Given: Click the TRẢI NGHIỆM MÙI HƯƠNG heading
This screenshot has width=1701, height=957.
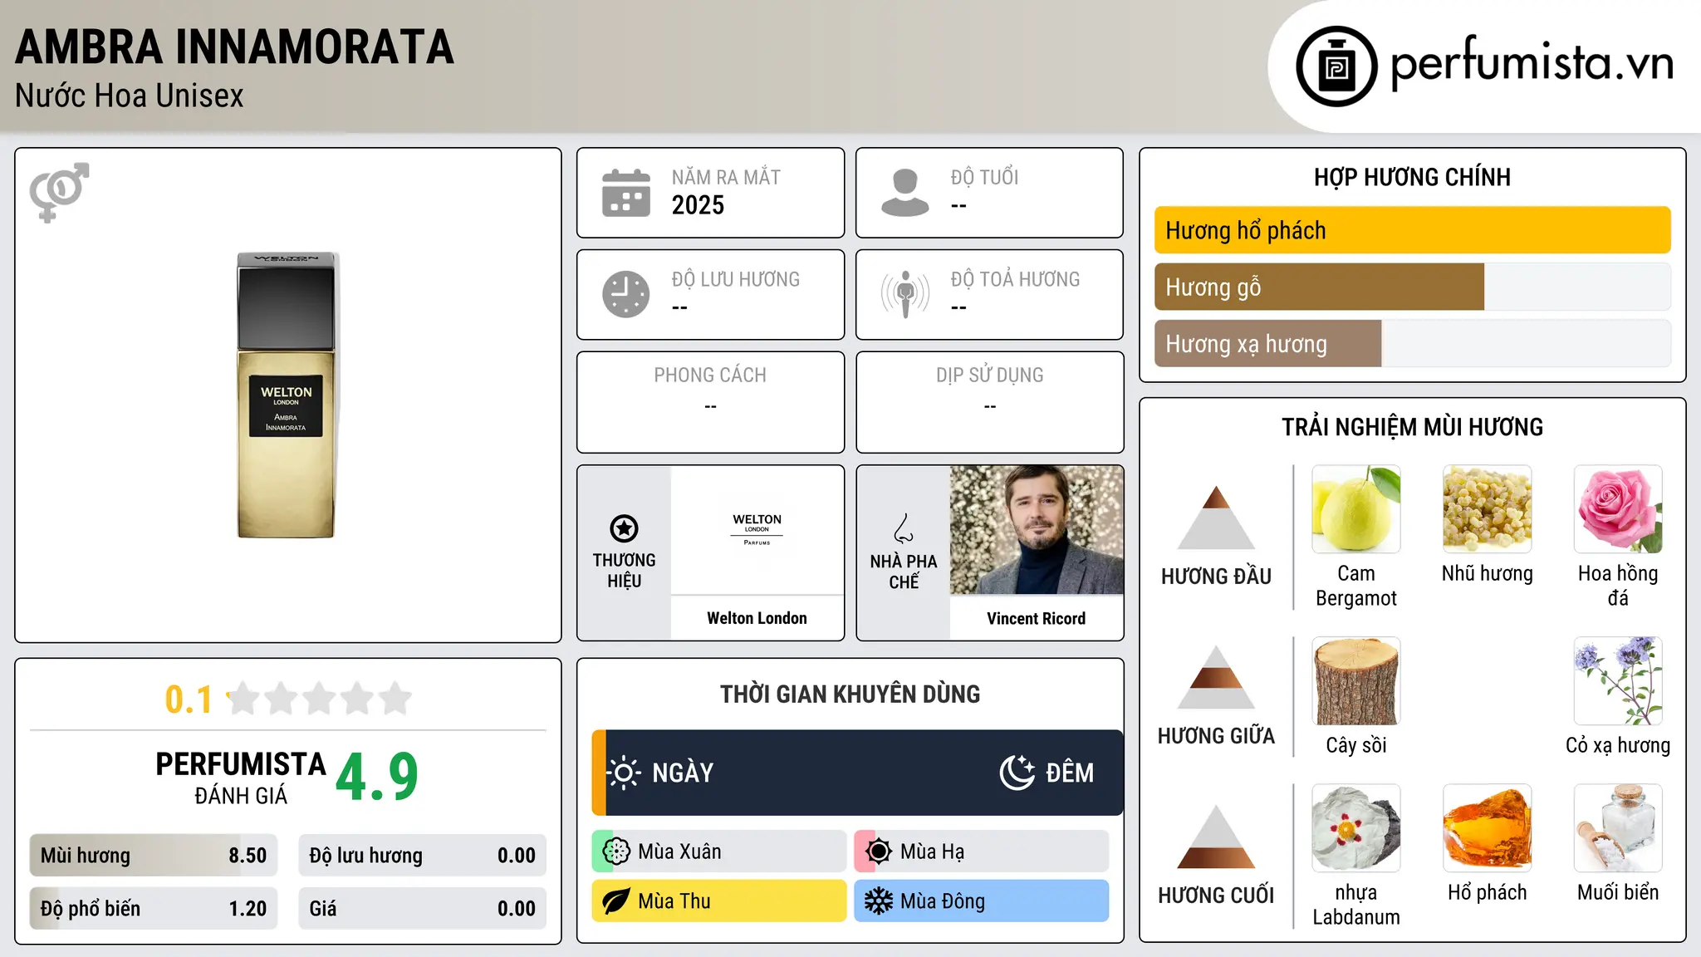Looking at the screenshot, I should 1412,427.
